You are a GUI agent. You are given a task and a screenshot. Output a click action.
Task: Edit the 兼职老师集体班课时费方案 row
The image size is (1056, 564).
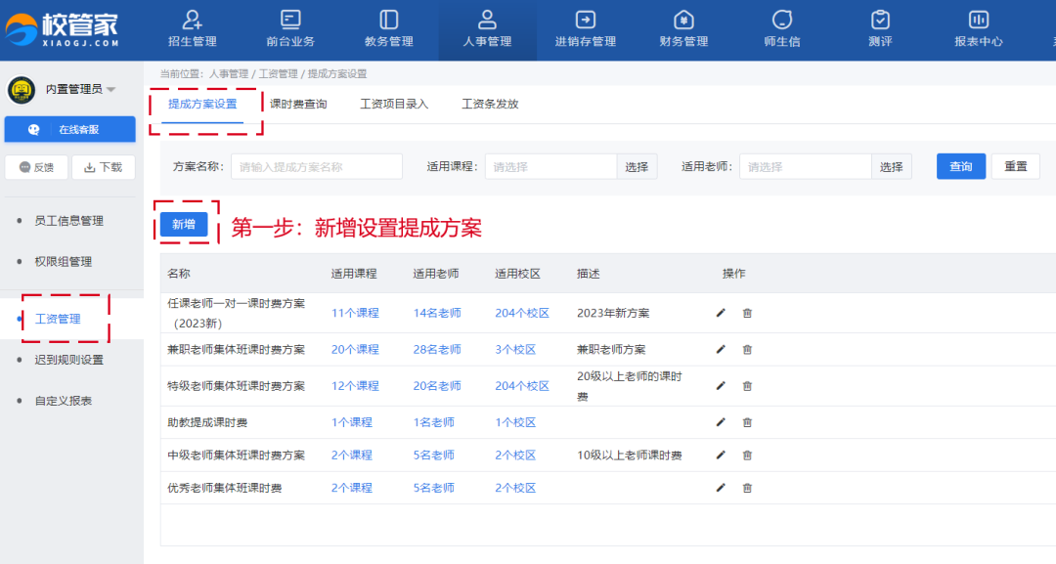point(721,349)
